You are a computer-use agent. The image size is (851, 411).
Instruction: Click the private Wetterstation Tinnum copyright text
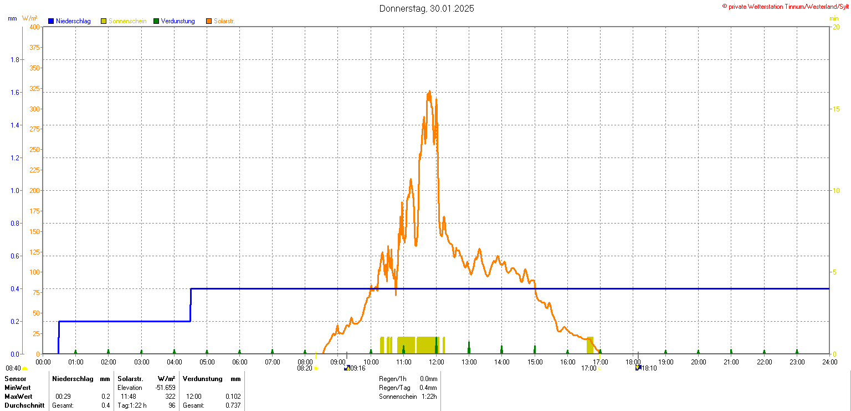tap(785, 6)
